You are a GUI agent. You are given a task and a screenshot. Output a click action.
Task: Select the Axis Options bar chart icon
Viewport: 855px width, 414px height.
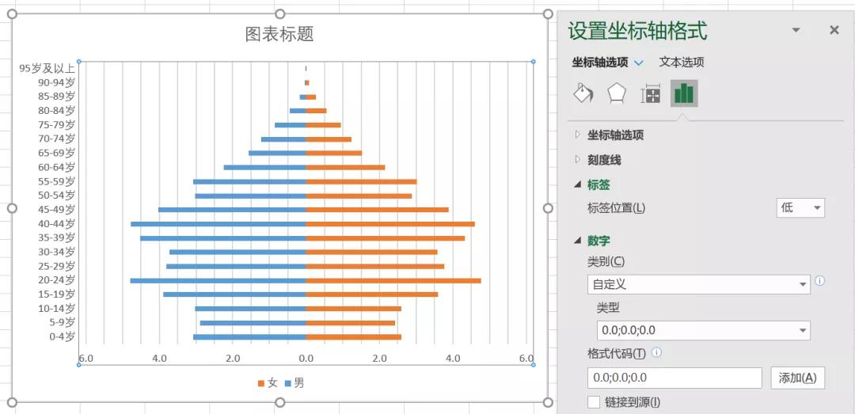684,93
